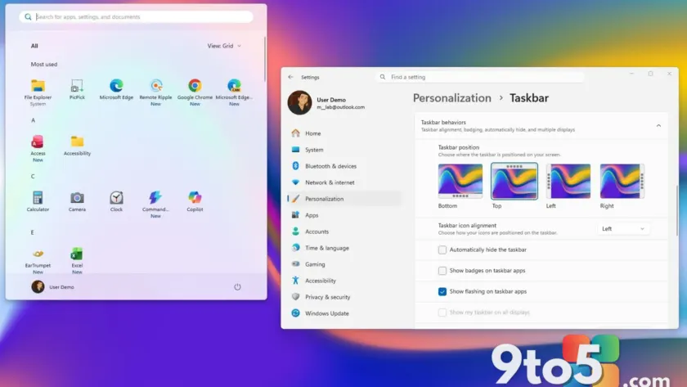Select Right taskbar position thumbnail
The image size is (687, 387).
(622, 181)
